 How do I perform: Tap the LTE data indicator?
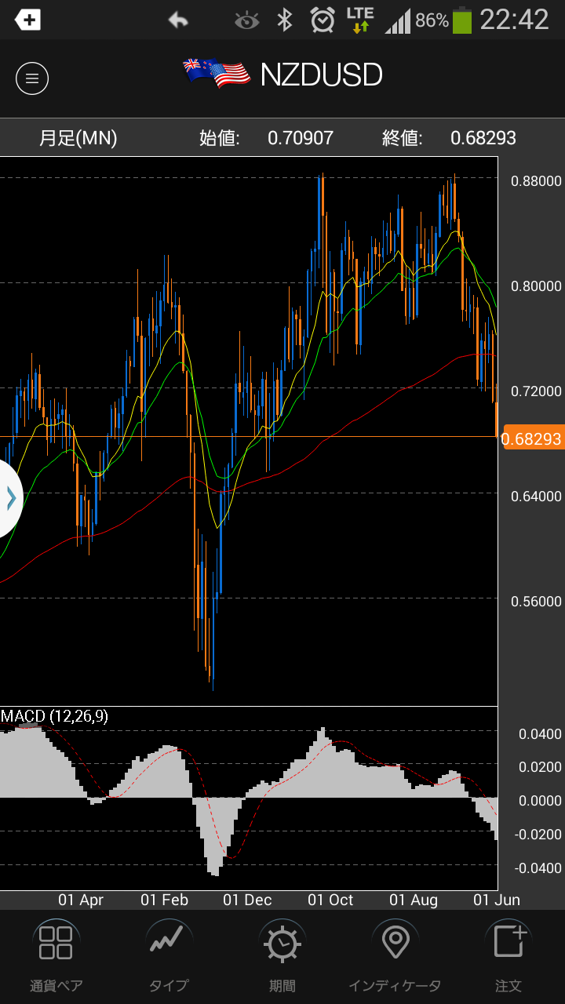coord(360,20)
